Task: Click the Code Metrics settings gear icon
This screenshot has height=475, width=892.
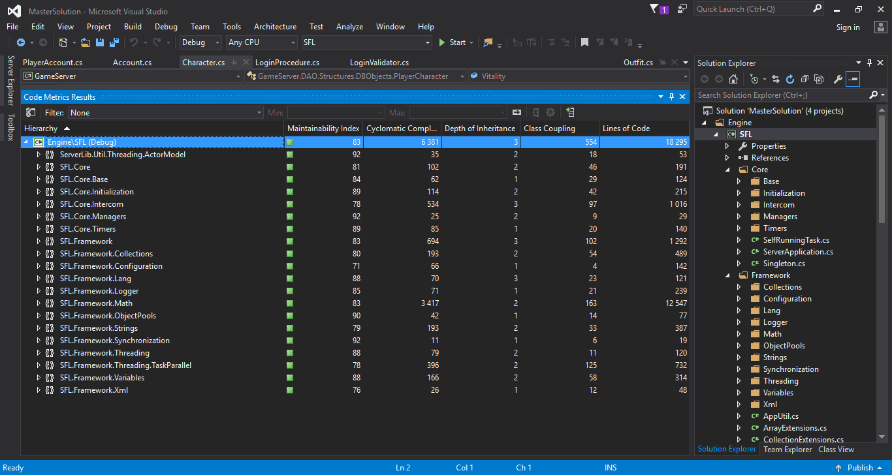Action: click(550, 112)
